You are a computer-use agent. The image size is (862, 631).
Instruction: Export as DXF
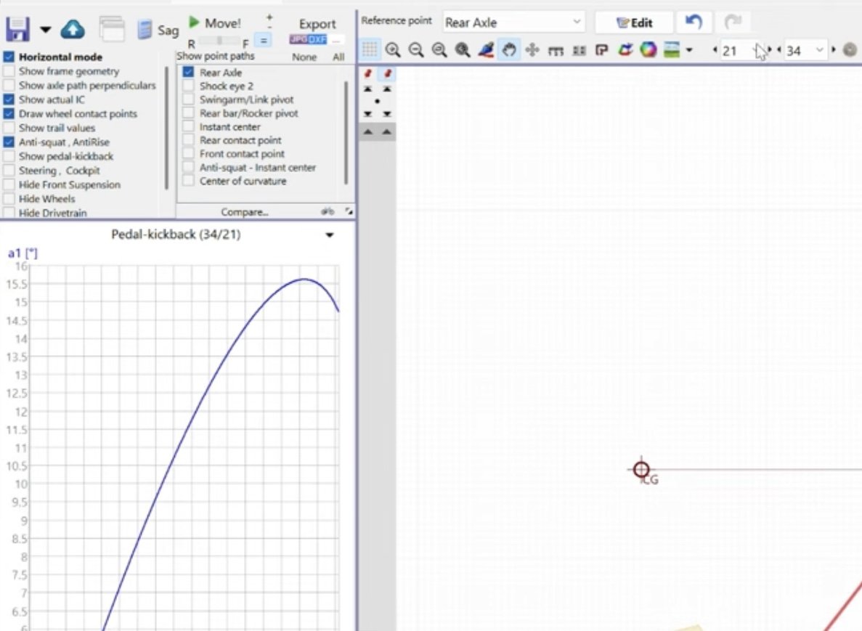pos(317,40)
